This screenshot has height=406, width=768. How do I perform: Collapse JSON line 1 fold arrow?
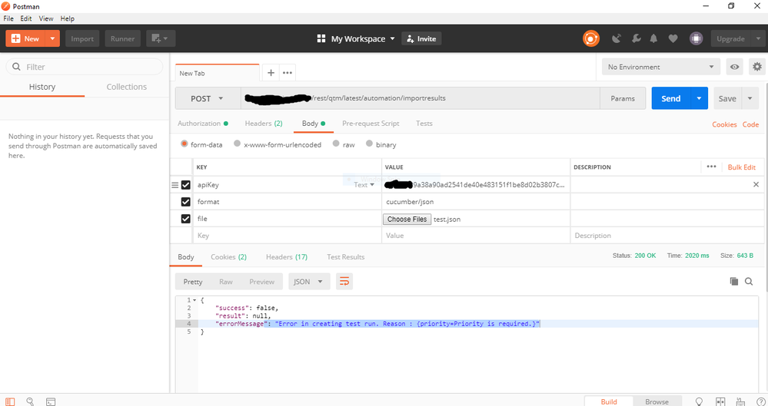(x=195, y=300)
